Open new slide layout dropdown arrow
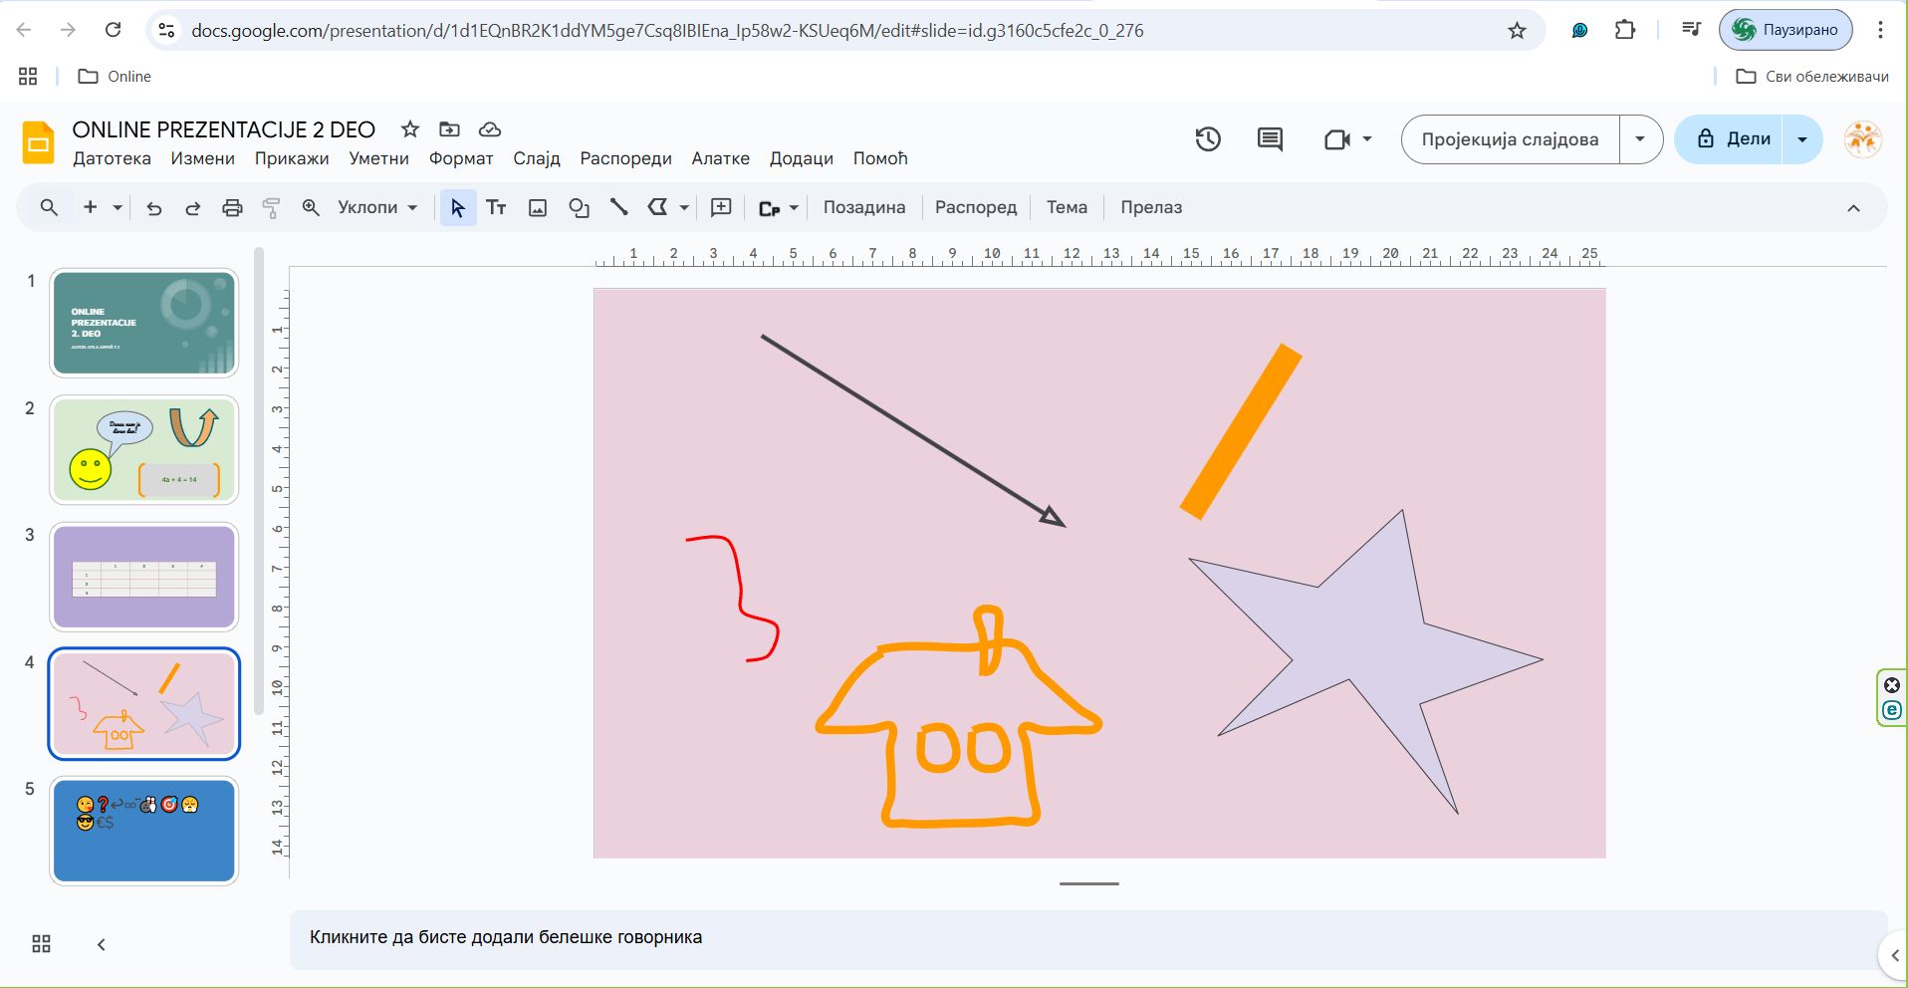This screenshot has width=1908, height=988. (118, 208)
